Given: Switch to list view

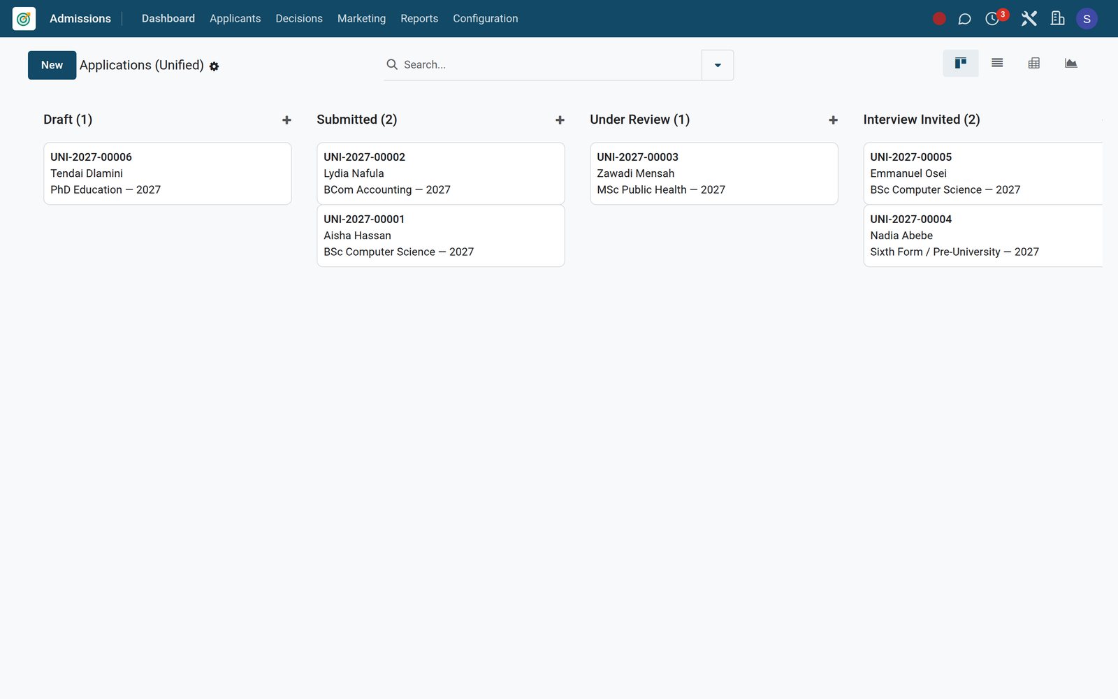Looking at the screenshot, I should 997,63.
